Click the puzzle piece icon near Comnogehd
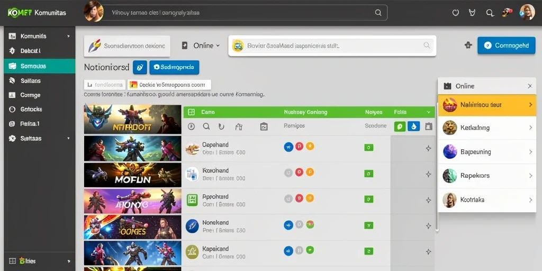 [x=468, y=45]
